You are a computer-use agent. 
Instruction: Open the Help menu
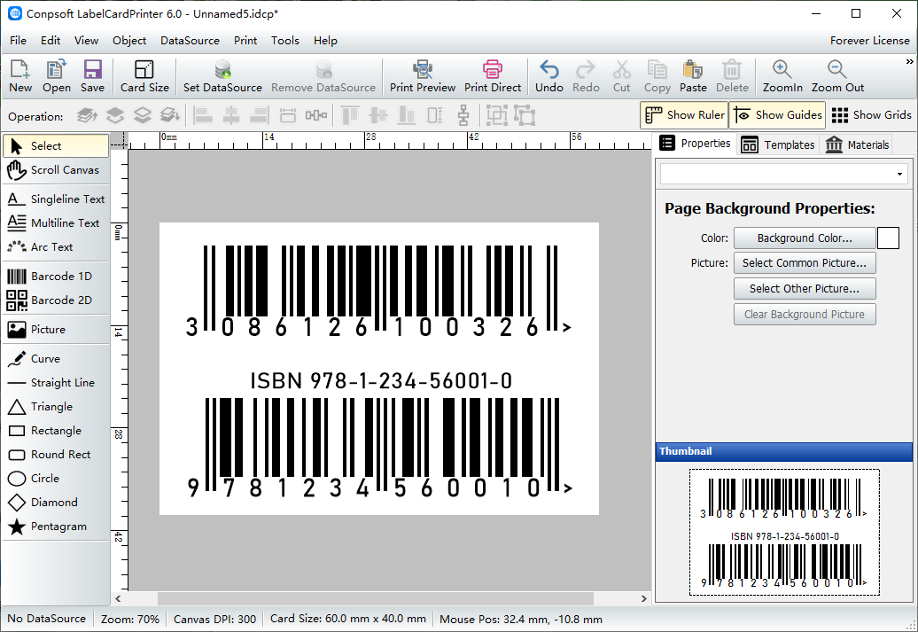pos(325,41)
